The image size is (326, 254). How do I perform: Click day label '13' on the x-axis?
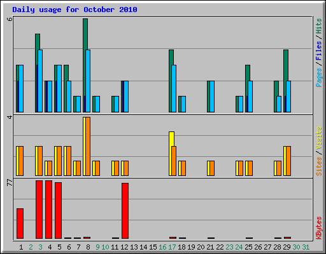[134, 247]
